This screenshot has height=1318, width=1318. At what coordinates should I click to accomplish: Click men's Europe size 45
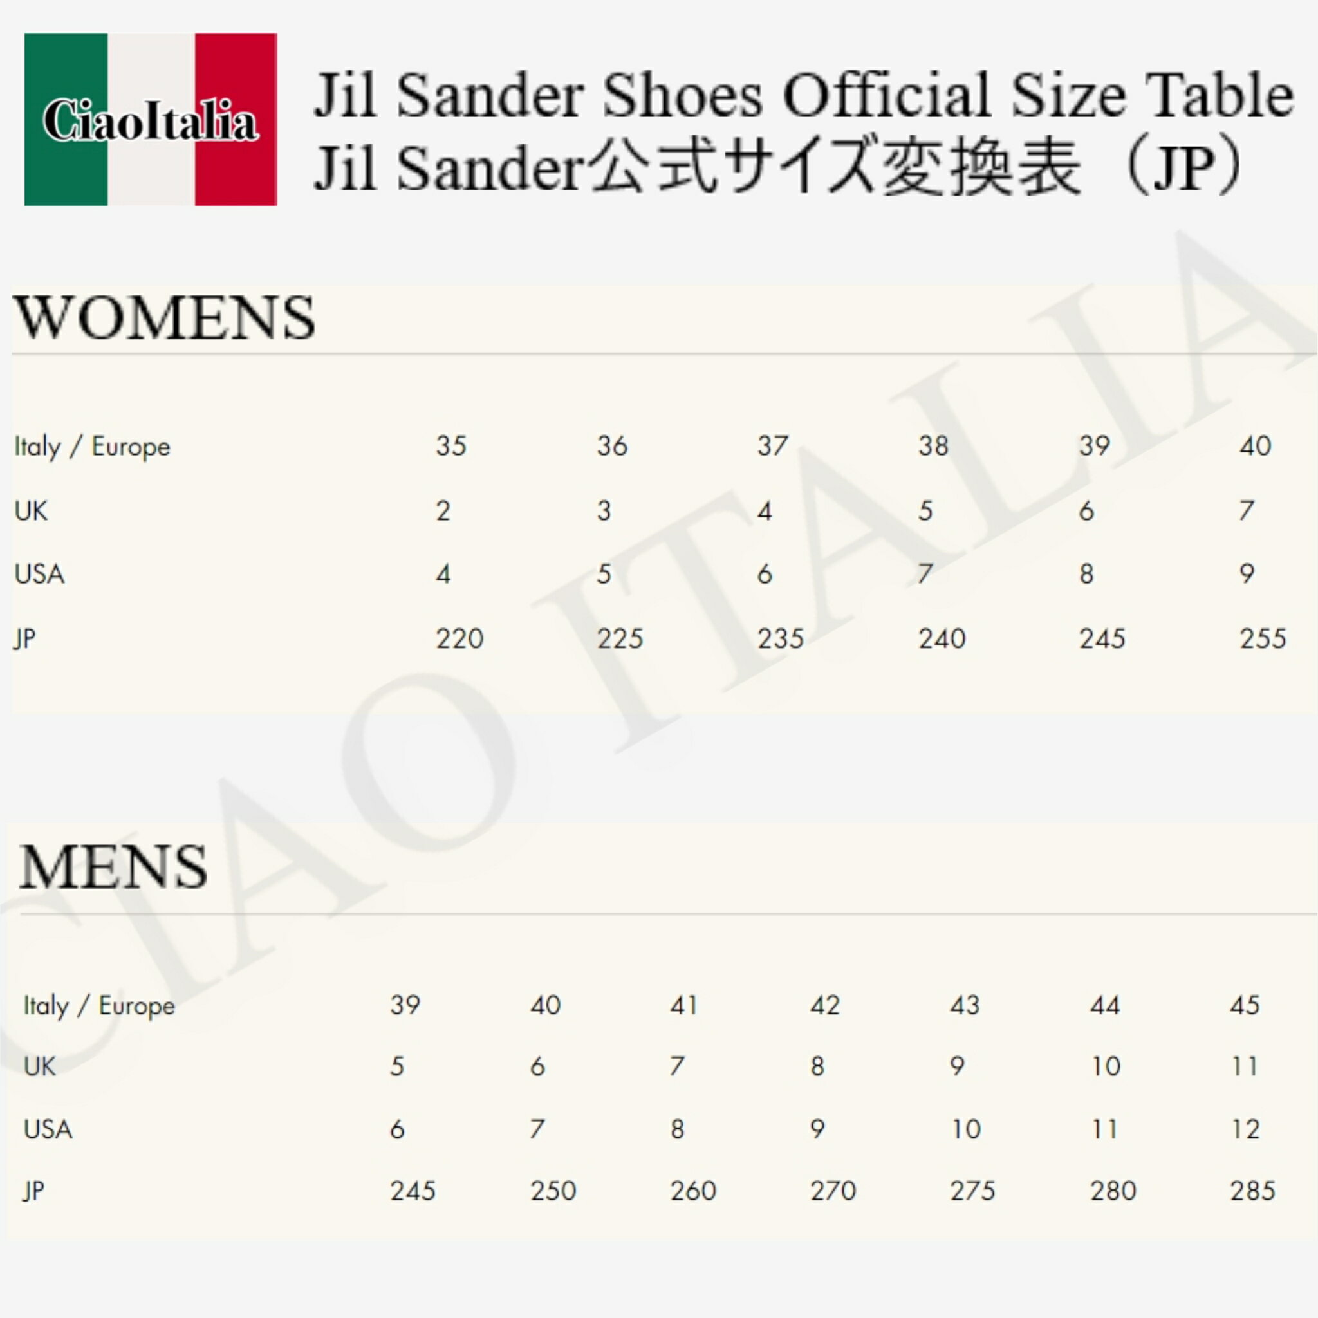point(1245,1006)
